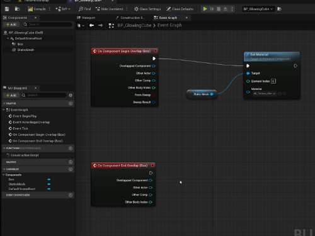Close the My Blueprint panel tab
Screen dimensions: 315x236
36,88
